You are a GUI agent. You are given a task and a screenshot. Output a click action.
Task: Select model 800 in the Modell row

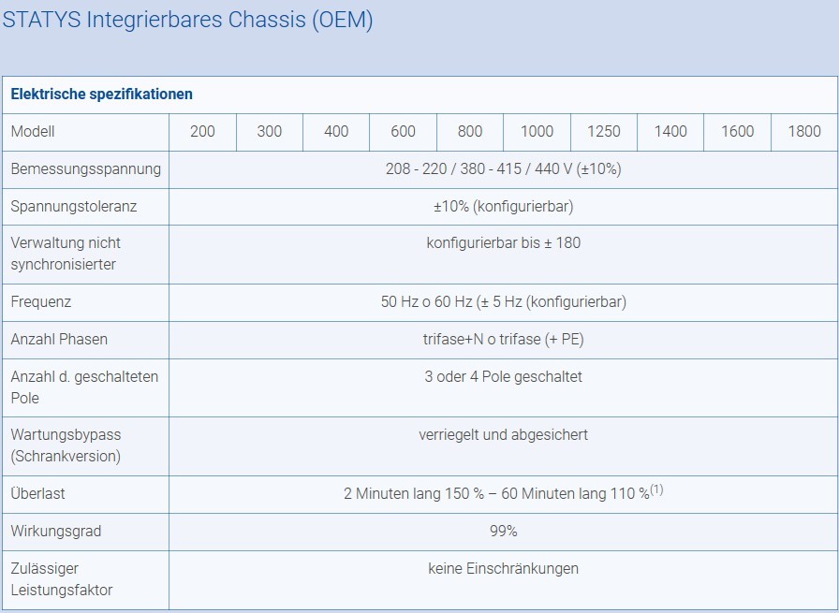tap(470, 132)
